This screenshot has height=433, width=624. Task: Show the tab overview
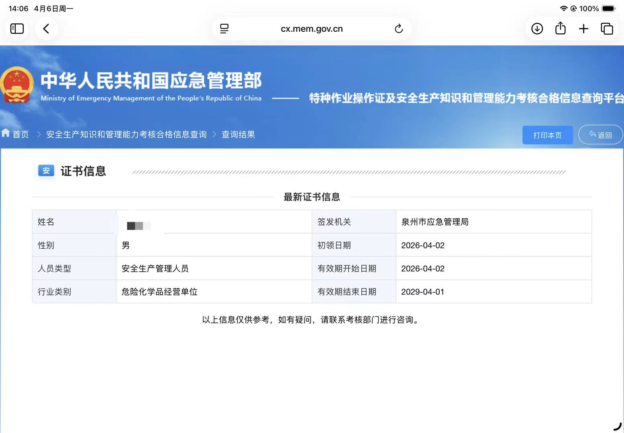[x=607, y=28]
